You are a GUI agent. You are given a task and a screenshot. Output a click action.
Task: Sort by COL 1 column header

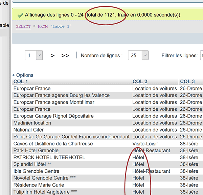coord(21,82)
